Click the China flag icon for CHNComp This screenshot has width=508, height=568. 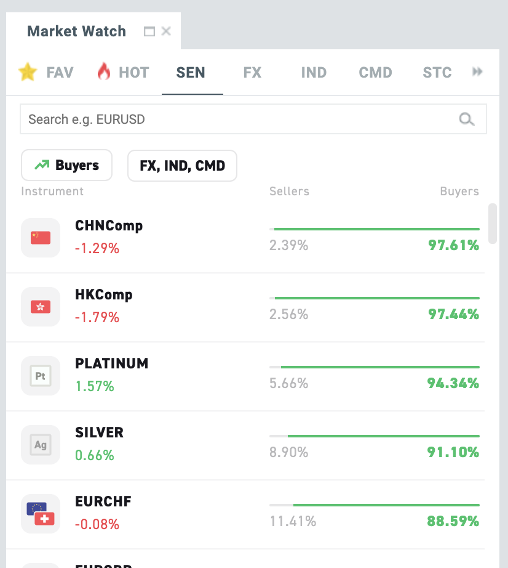(40, 238)
